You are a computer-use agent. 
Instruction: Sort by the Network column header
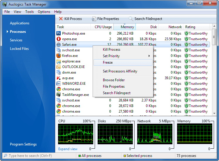[x=171, y=27]
